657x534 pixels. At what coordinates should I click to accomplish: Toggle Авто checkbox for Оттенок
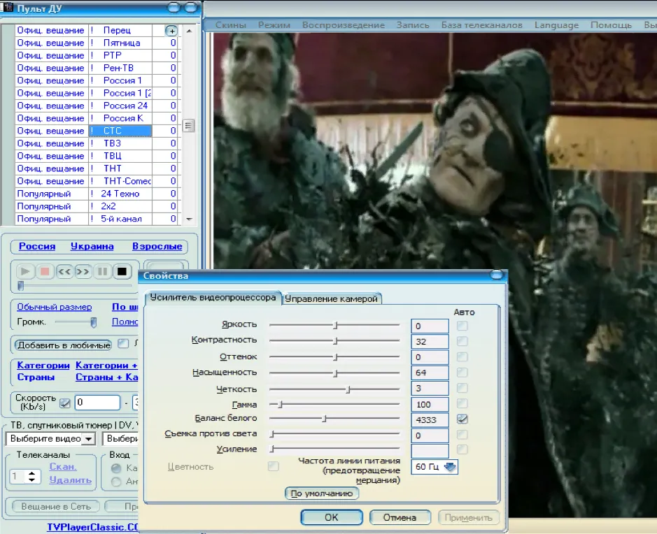[462, 357]
